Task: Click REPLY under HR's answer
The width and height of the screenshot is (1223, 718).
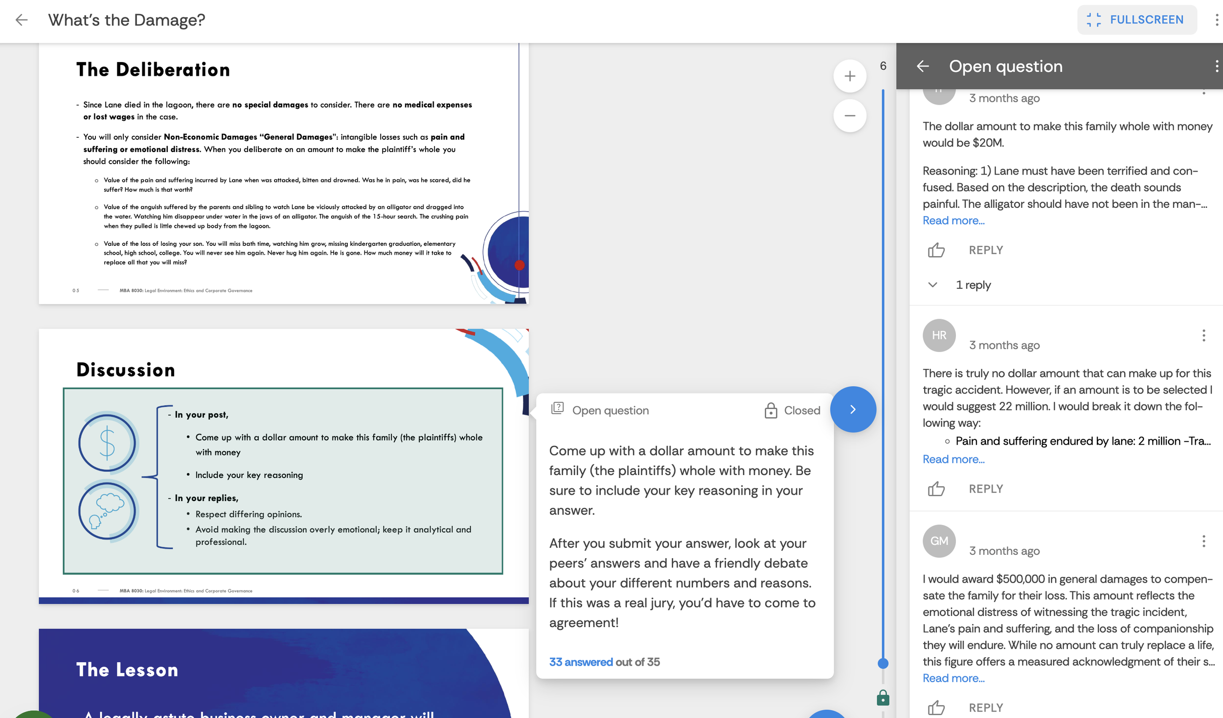Action: 985,489
